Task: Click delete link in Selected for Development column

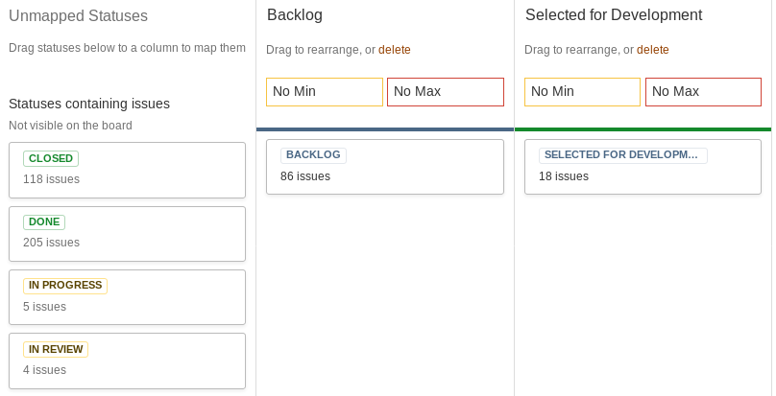Action: 653,50
